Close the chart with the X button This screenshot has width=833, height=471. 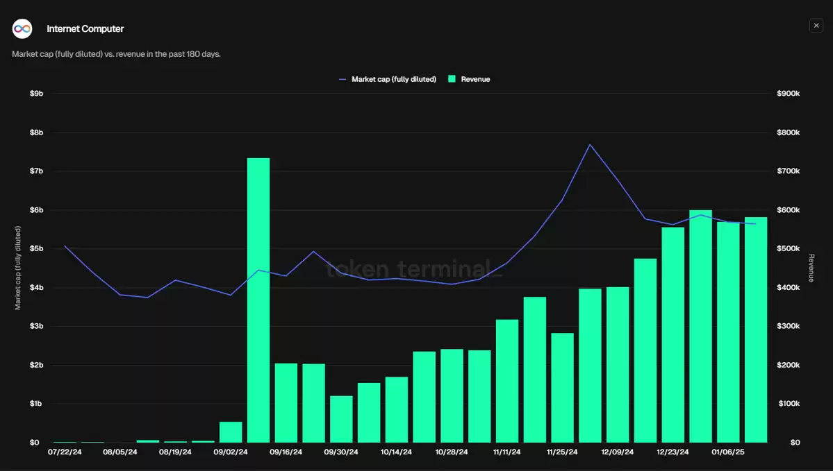[816, 26]
